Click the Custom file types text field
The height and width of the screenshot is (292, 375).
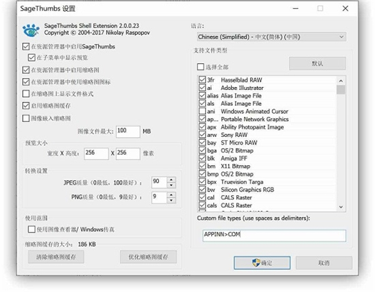(274, 236)
